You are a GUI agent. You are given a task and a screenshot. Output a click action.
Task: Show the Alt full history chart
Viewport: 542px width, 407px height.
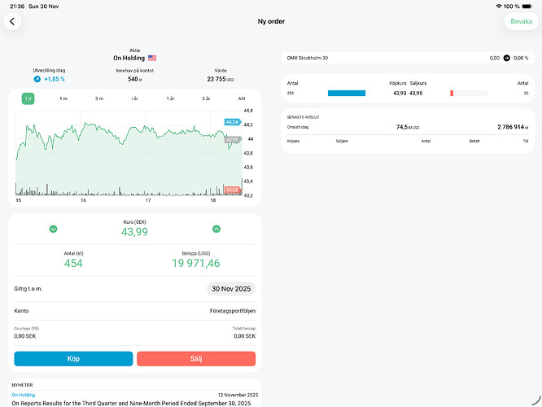point(242,98)
